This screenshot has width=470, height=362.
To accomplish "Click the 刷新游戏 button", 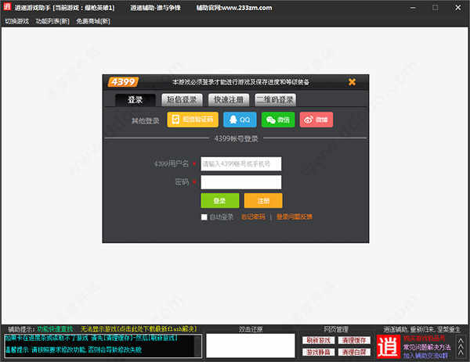I will (x=318, y=340).
